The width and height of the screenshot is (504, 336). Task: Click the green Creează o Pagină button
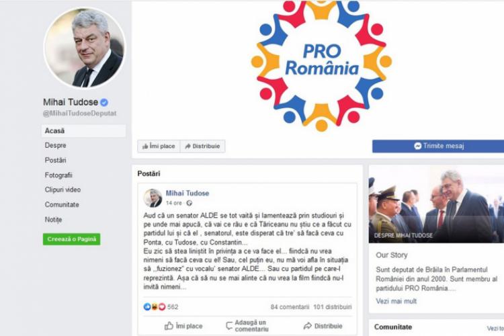pos(72,239)
